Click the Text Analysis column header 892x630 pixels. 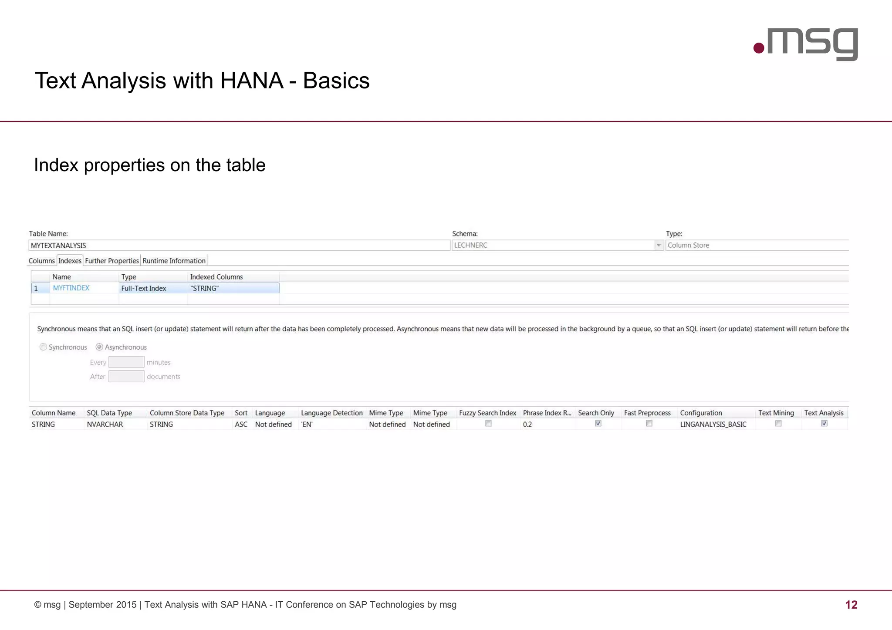824,413
